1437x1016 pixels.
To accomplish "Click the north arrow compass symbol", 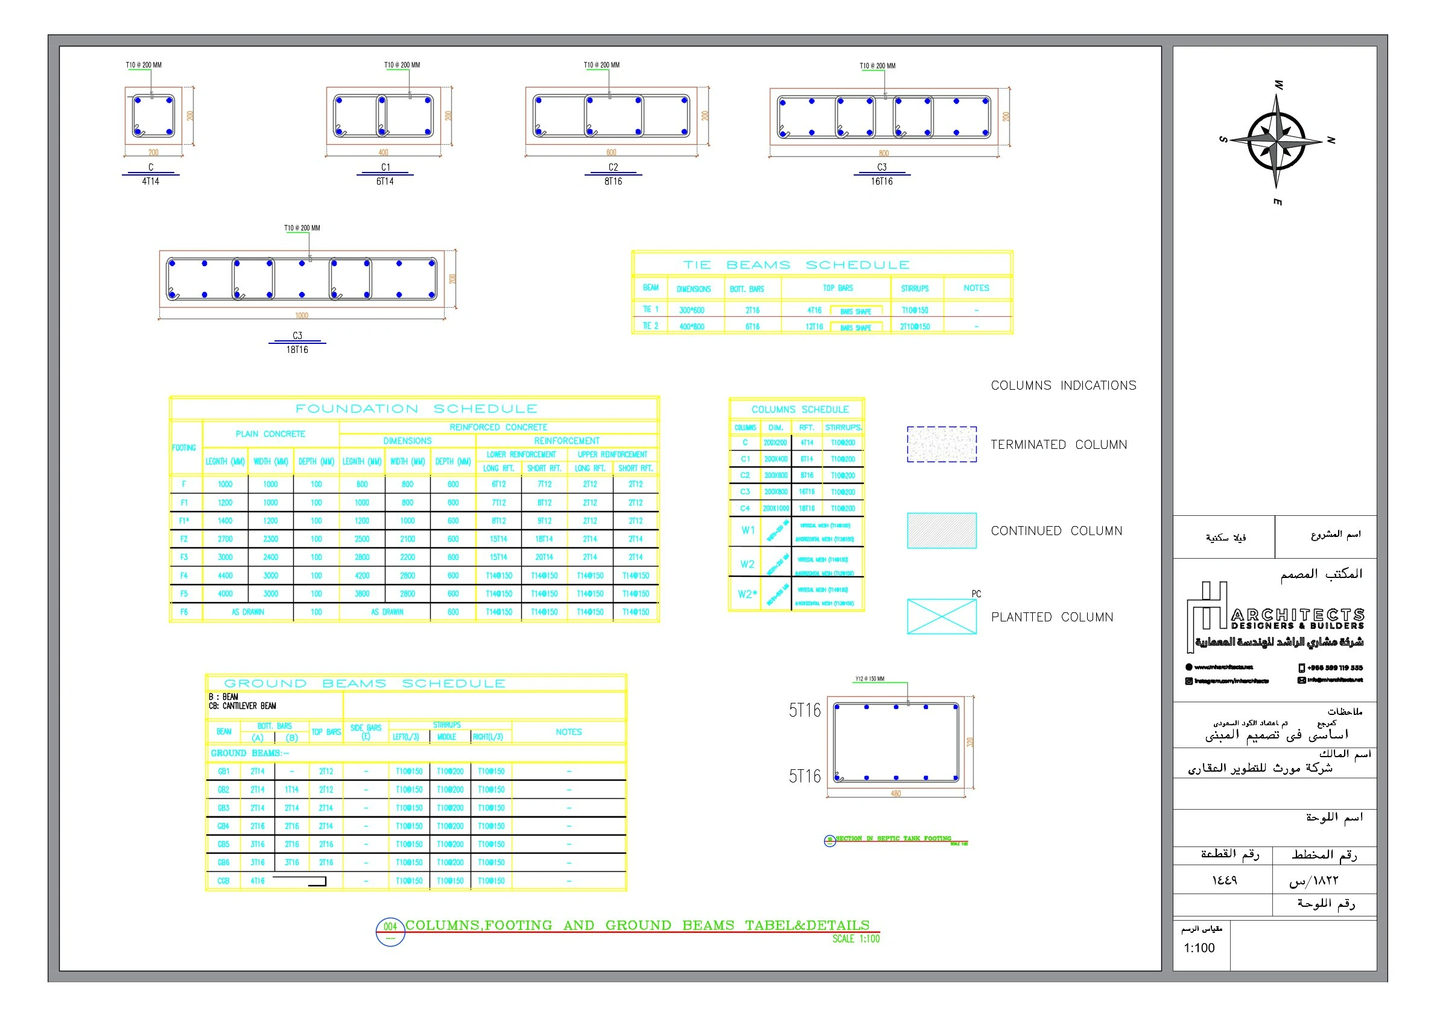I will pyautogui.click(x=1276, y=141).
